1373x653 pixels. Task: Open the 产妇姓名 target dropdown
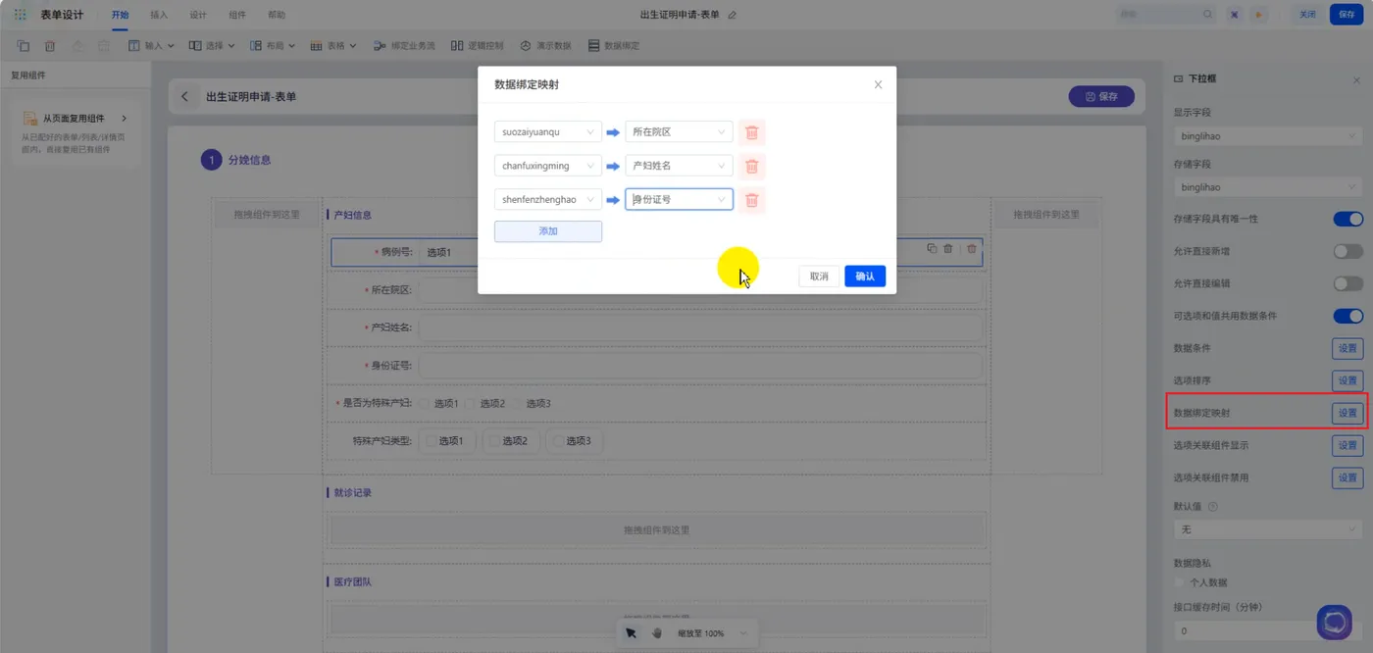click(679, 166)
